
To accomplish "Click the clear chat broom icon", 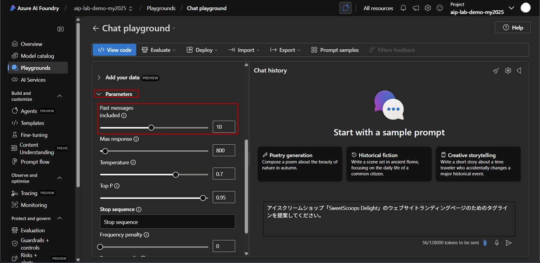I will point(496,71).
